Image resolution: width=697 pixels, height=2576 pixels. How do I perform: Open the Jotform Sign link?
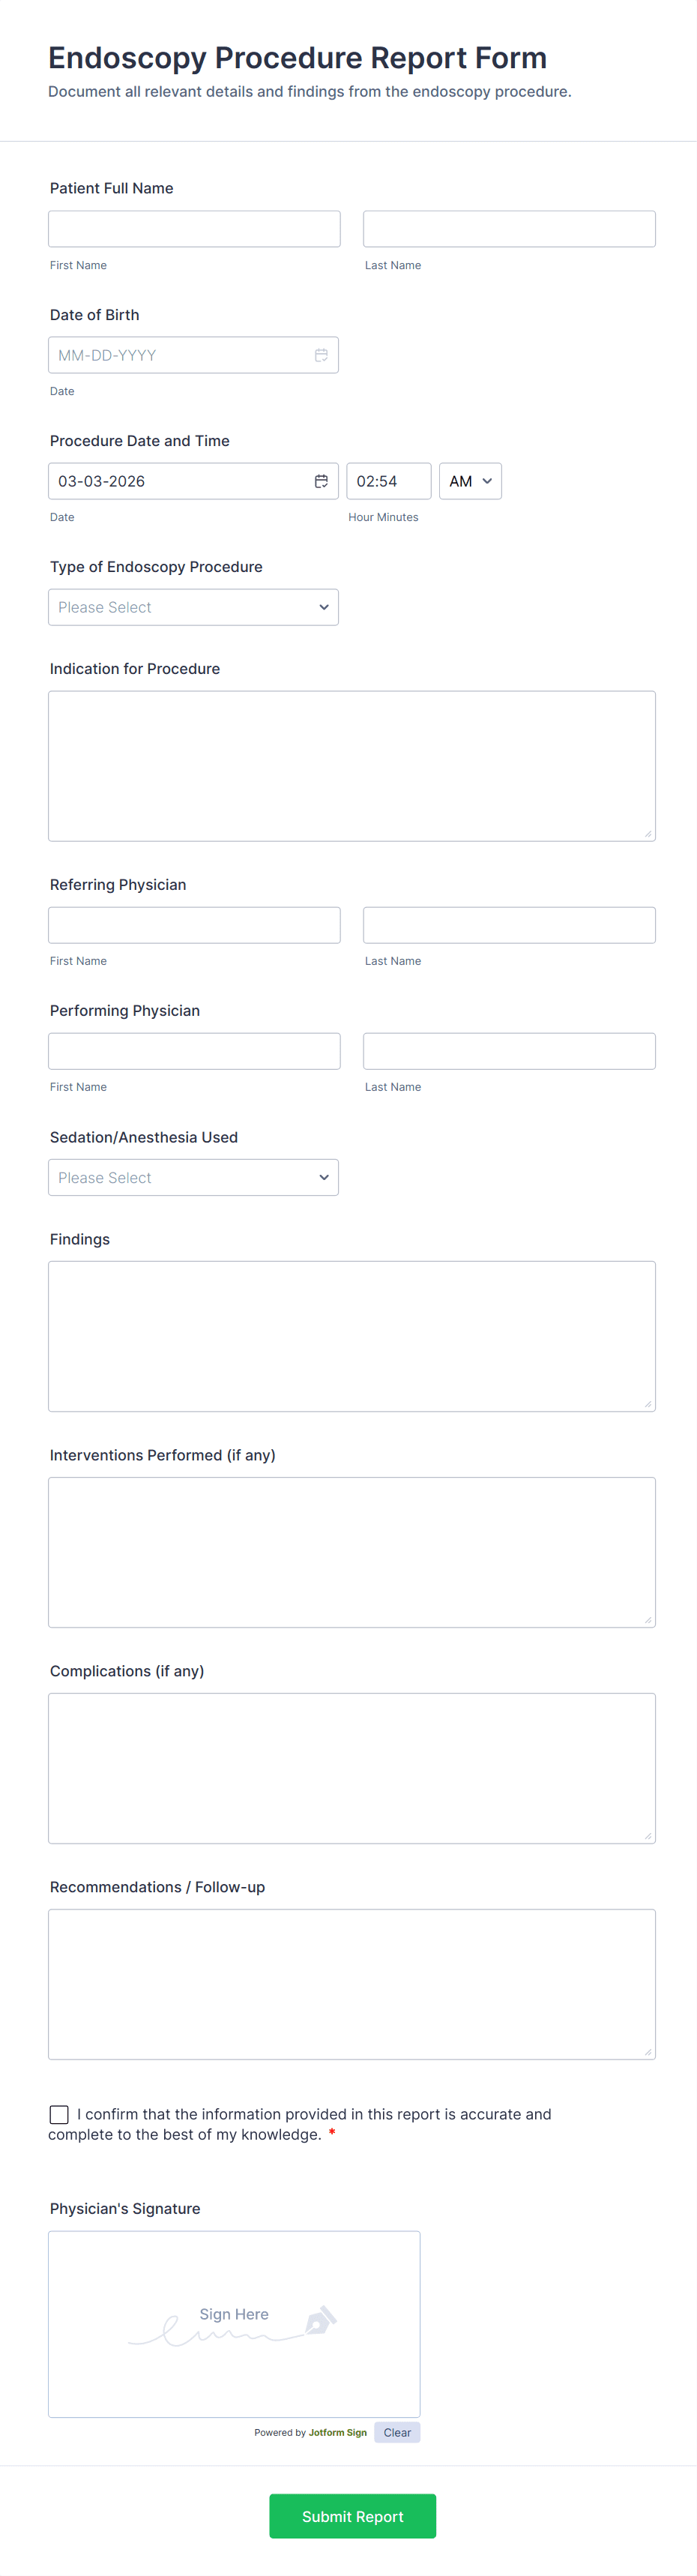338,2432
